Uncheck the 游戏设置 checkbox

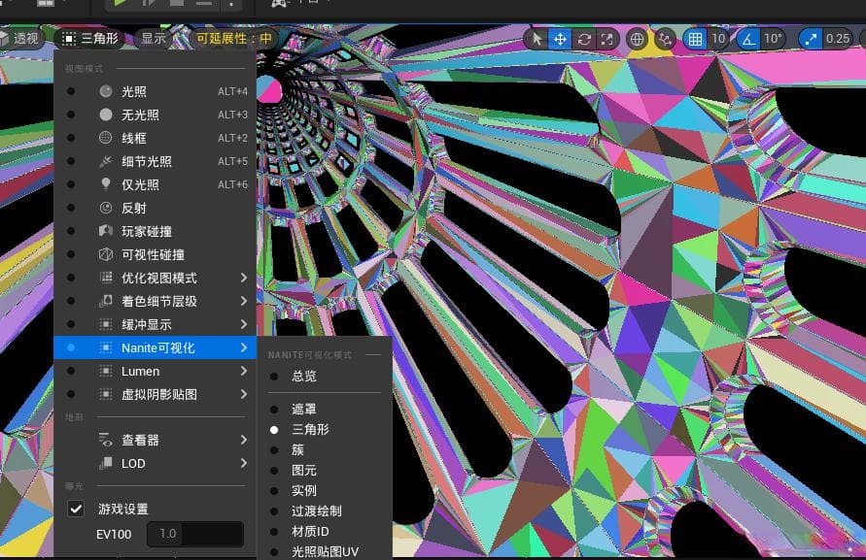point(76,509)
